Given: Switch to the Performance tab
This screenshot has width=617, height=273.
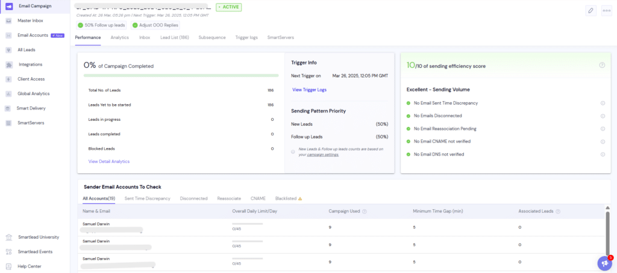Looking at the screenshot, I should [x=88, y=38].
